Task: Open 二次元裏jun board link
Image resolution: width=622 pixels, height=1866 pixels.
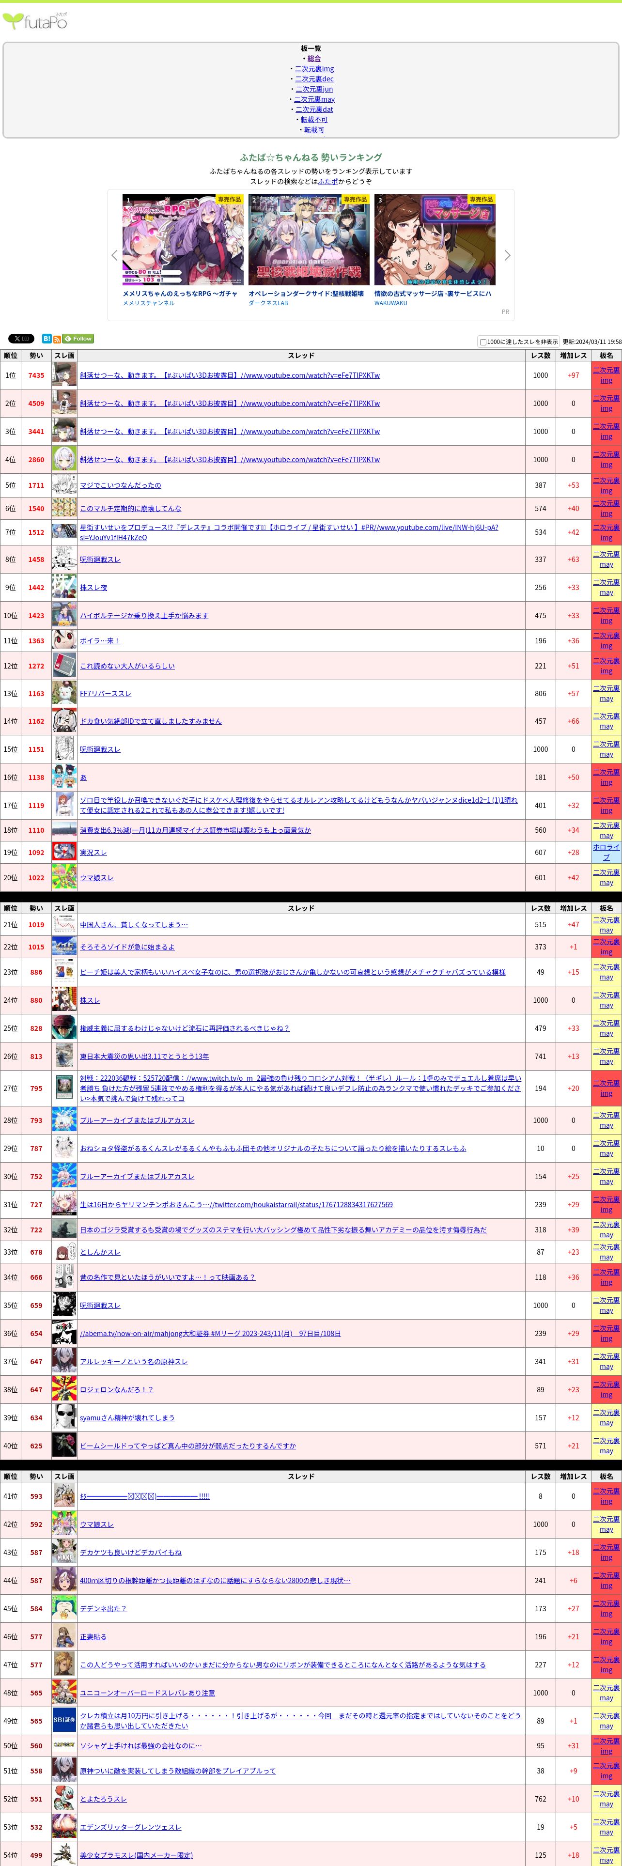Action: pos(314,89)
